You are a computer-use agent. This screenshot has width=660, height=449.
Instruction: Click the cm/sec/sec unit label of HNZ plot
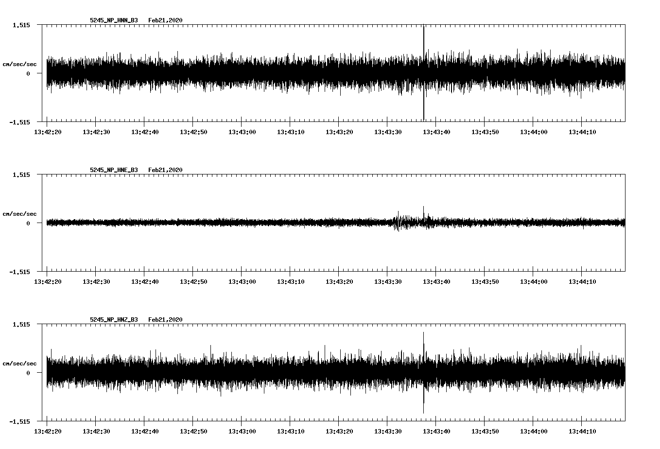pos(20,363)
